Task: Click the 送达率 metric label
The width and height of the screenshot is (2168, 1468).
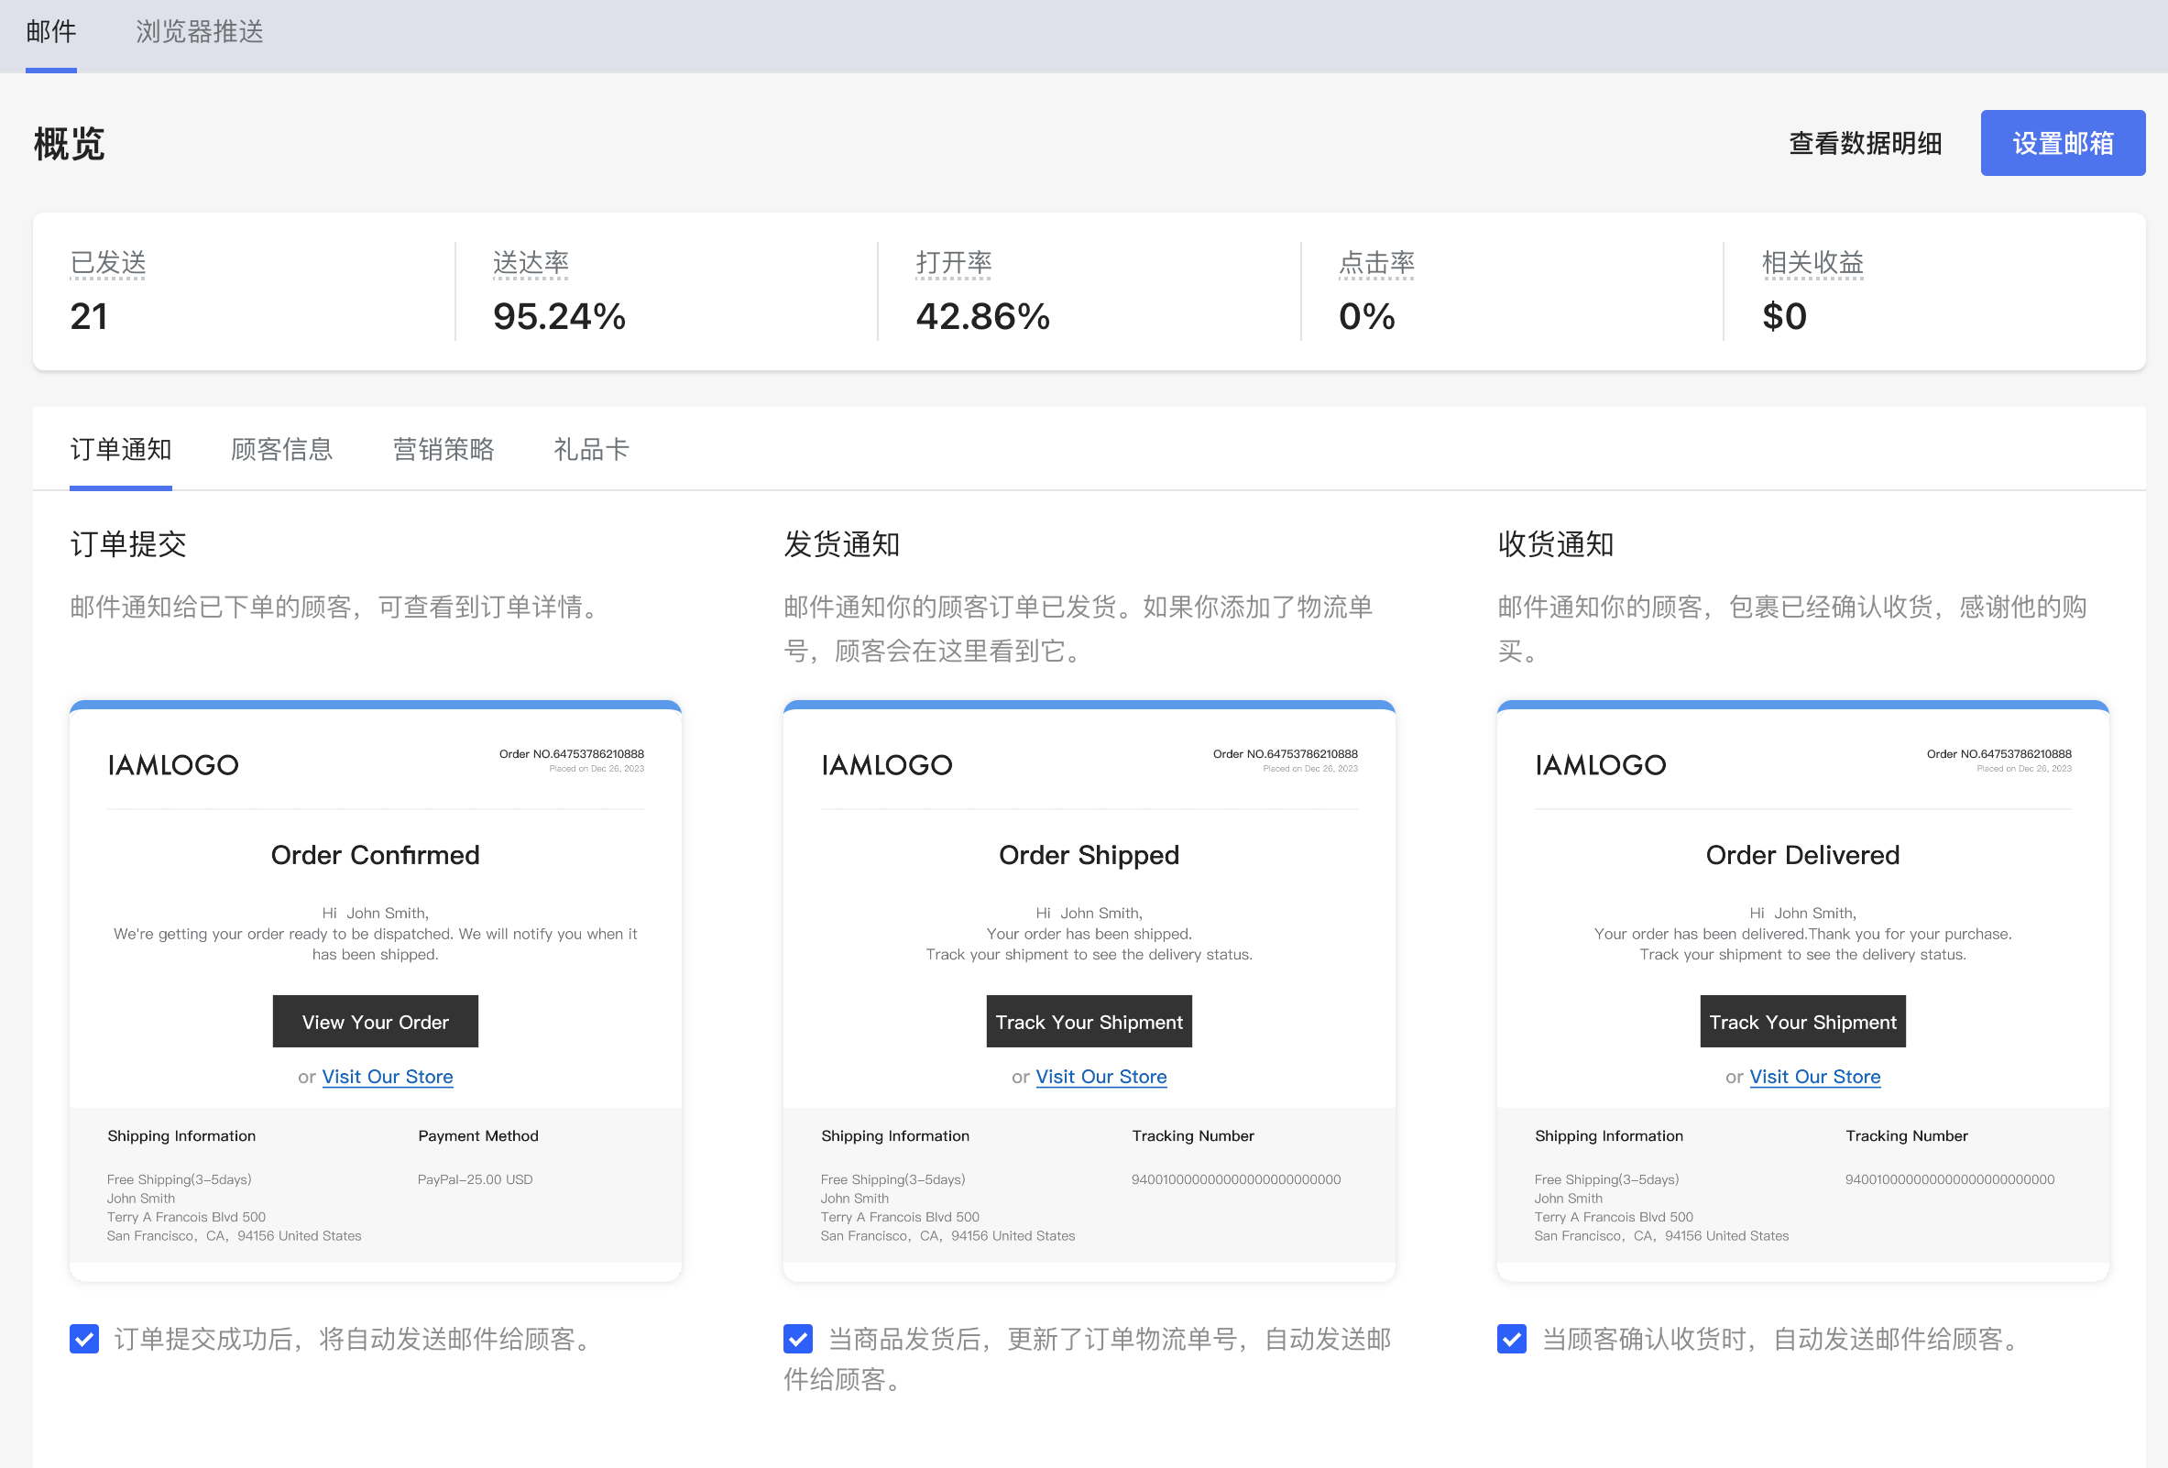Action: click(531, 263)
